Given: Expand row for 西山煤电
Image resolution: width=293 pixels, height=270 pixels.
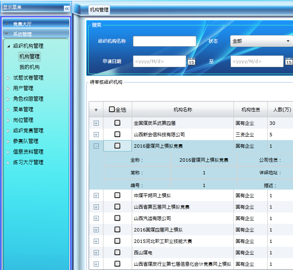Looking at the screenshot, I should click(96, 253).
